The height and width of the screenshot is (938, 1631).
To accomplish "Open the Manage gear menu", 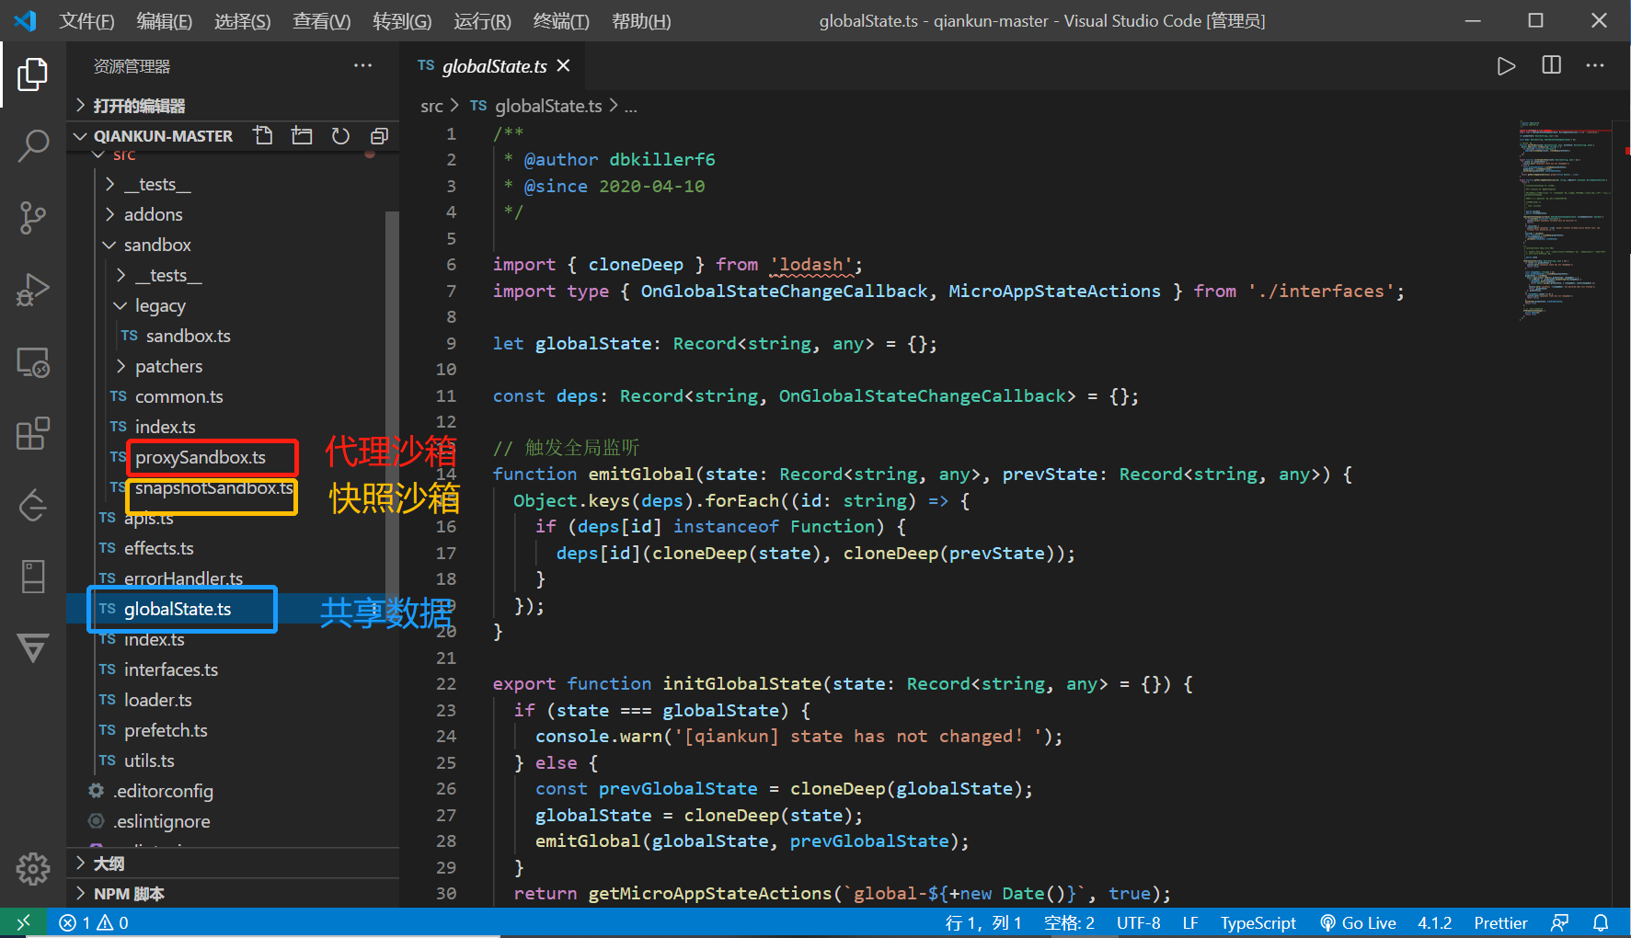I will pos(33,867).
